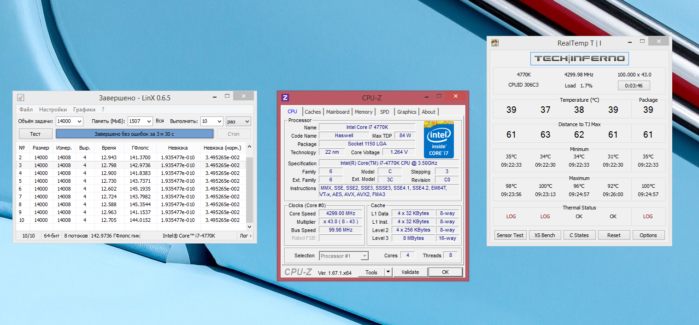Click the Options button in RealTemp
Screen dimensions: 699x325
(648, 235)
